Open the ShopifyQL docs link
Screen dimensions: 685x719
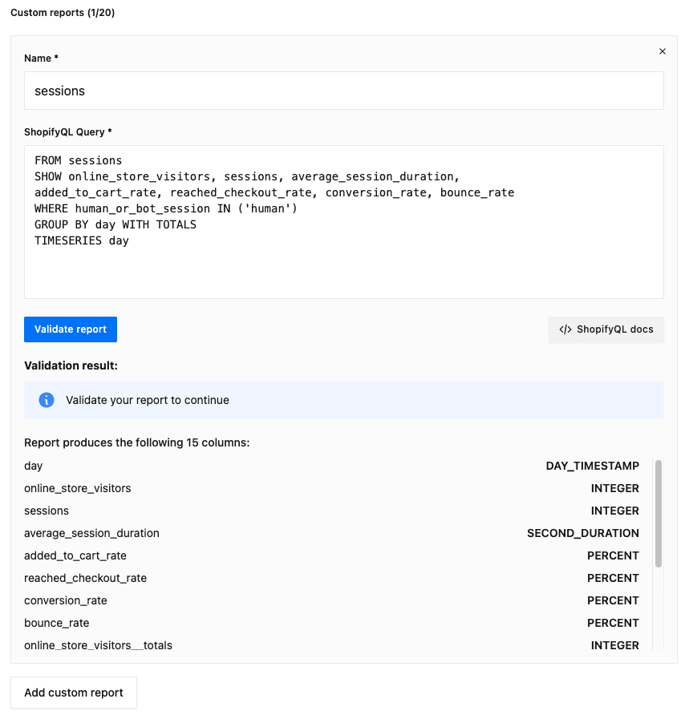(x=606, y=329)
